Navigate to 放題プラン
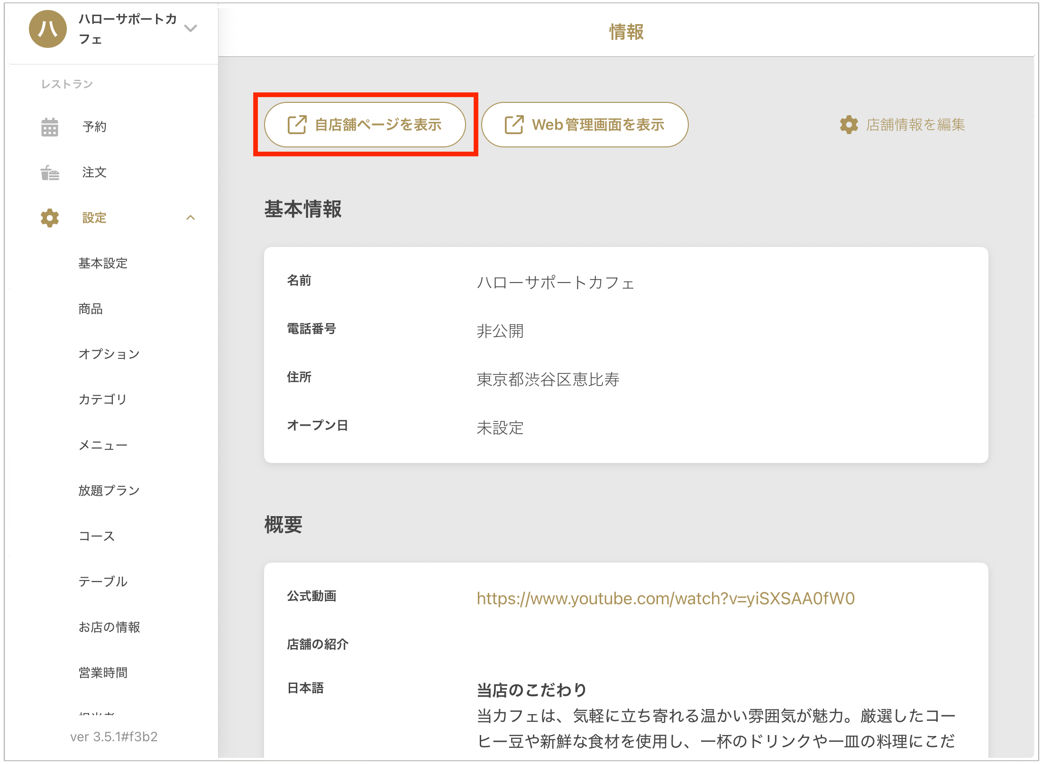This screenshot has height=764, width=1042. click(x=109, y=491)
